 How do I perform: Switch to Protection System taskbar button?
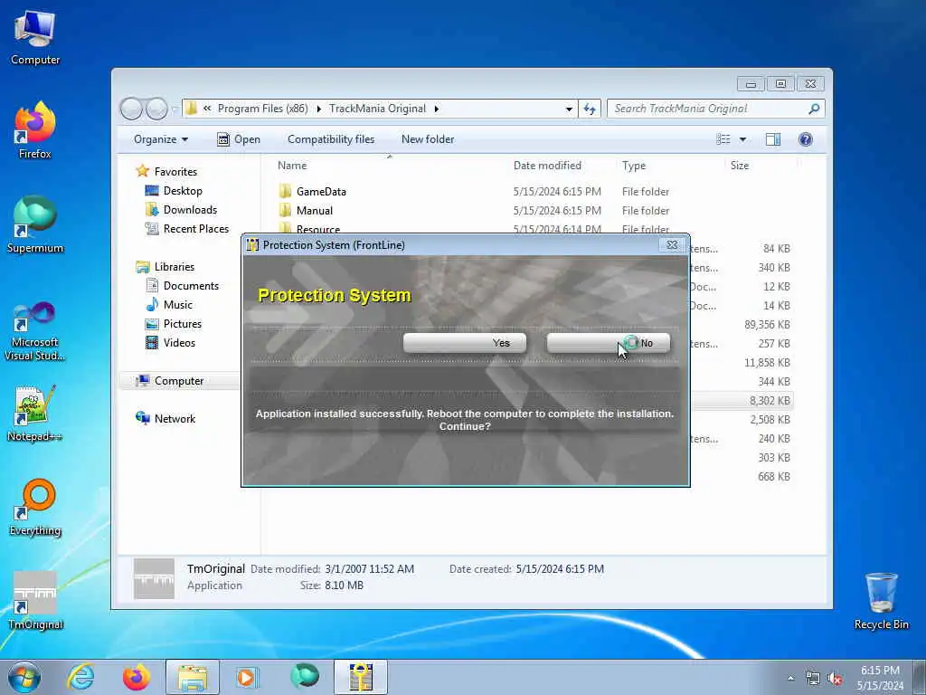coord(360,677)
